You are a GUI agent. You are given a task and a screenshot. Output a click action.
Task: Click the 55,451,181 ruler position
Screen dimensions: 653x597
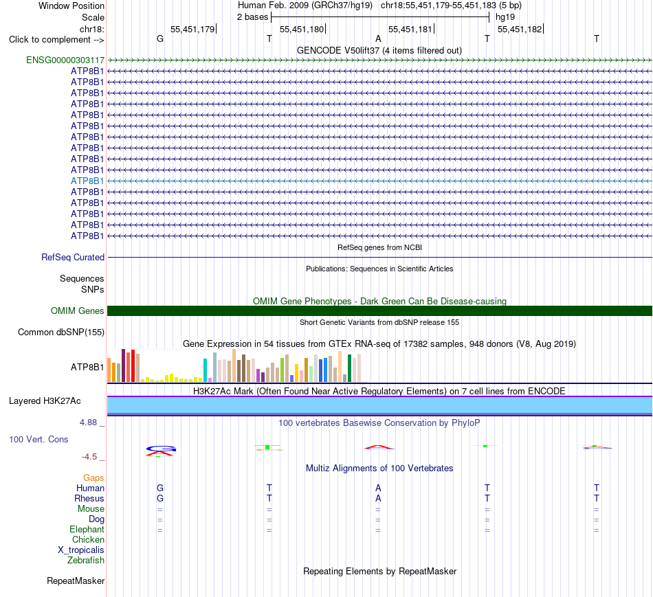click(x=410, y=29)
